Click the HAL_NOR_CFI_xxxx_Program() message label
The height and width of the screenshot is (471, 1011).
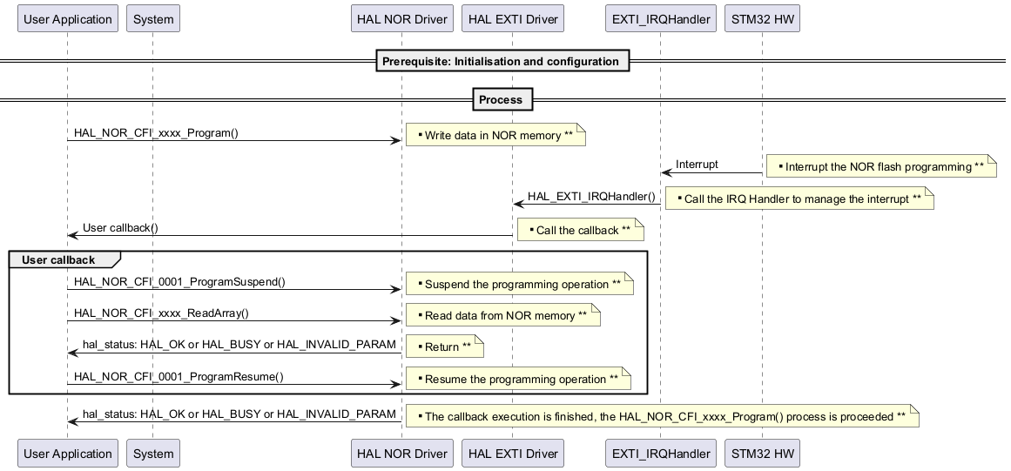pyautogui.click(x=156, y=133)
